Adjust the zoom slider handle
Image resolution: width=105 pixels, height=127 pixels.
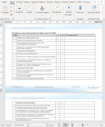click(x=83, y=125)
